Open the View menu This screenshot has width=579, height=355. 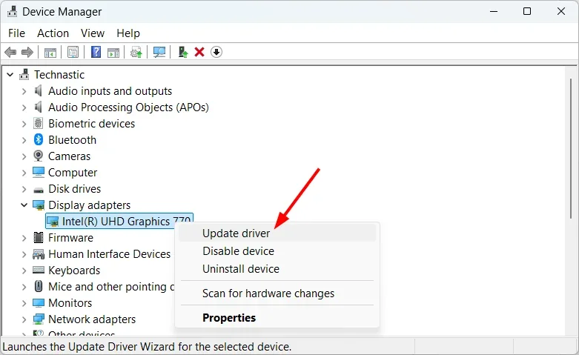(x=93, y=33)
